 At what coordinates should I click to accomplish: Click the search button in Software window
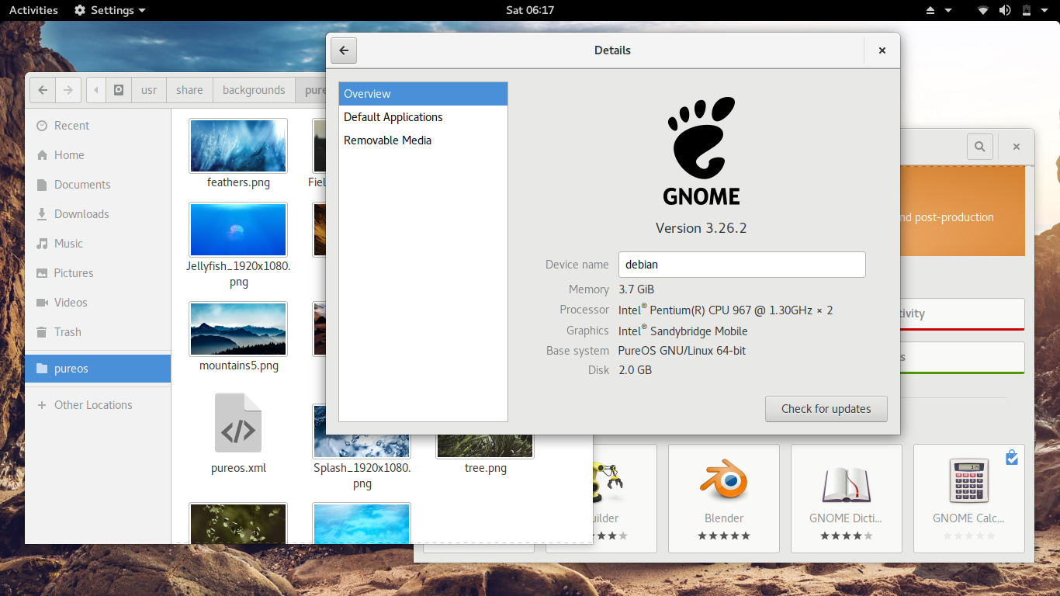coord(980,146)
